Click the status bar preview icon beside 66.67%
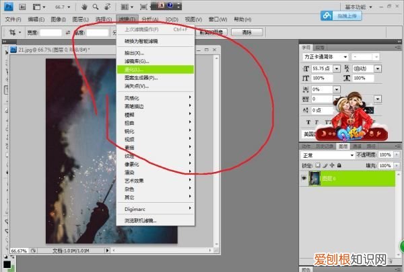The height and width of the screenshot is (272, 404). click(33, 250)
